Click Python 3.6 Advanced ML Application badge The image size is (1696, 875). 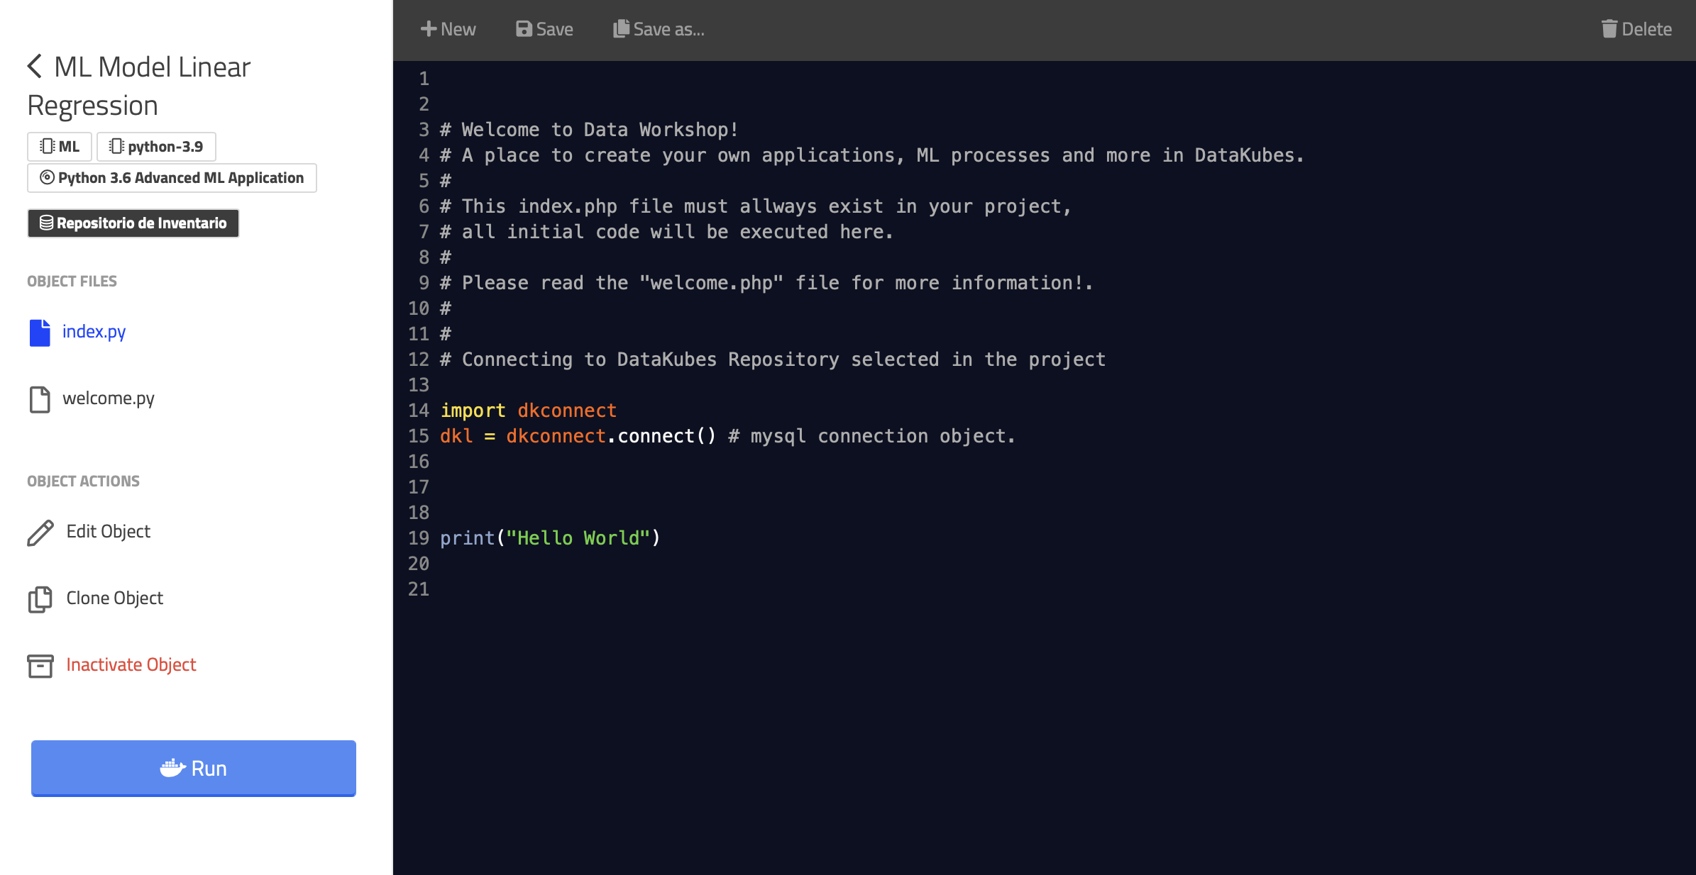172,178
